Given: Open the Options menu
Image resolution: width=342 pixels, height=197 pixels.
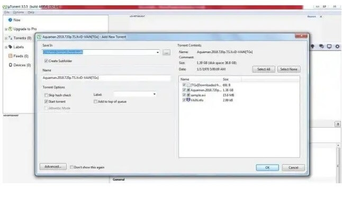Looking at the screenshot, I should 19,12.
